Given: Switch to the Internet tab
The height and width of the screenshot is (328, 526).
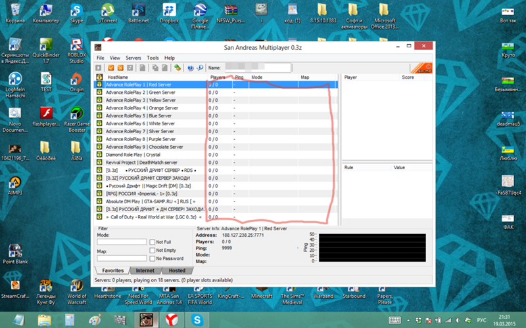Looking at the screenshot, I should pos(145,270).
